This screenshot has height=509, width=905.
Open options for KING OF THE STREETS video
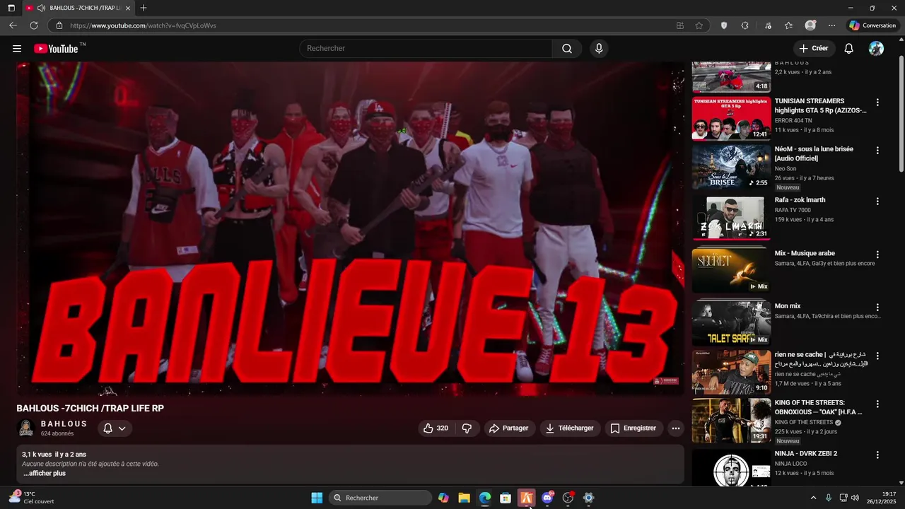[x=877, y=404]
